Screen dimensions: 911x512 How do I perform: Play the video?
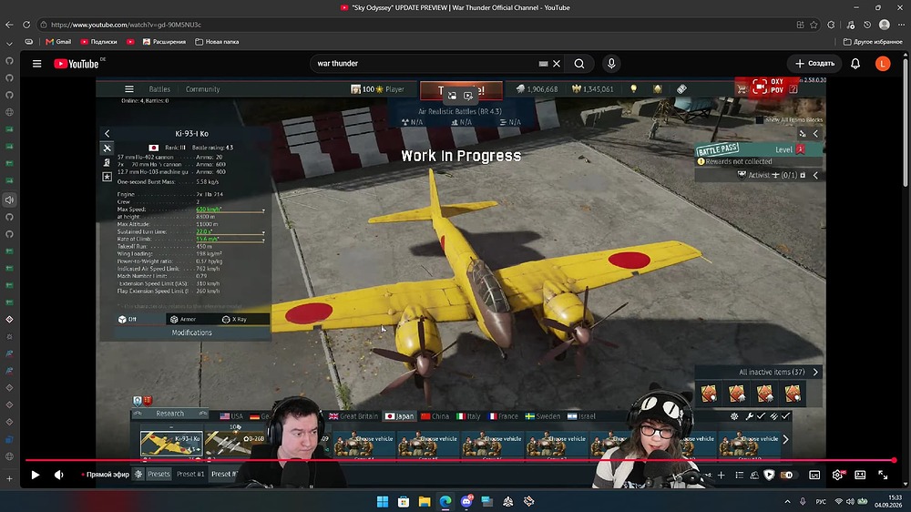pos(35,475)
